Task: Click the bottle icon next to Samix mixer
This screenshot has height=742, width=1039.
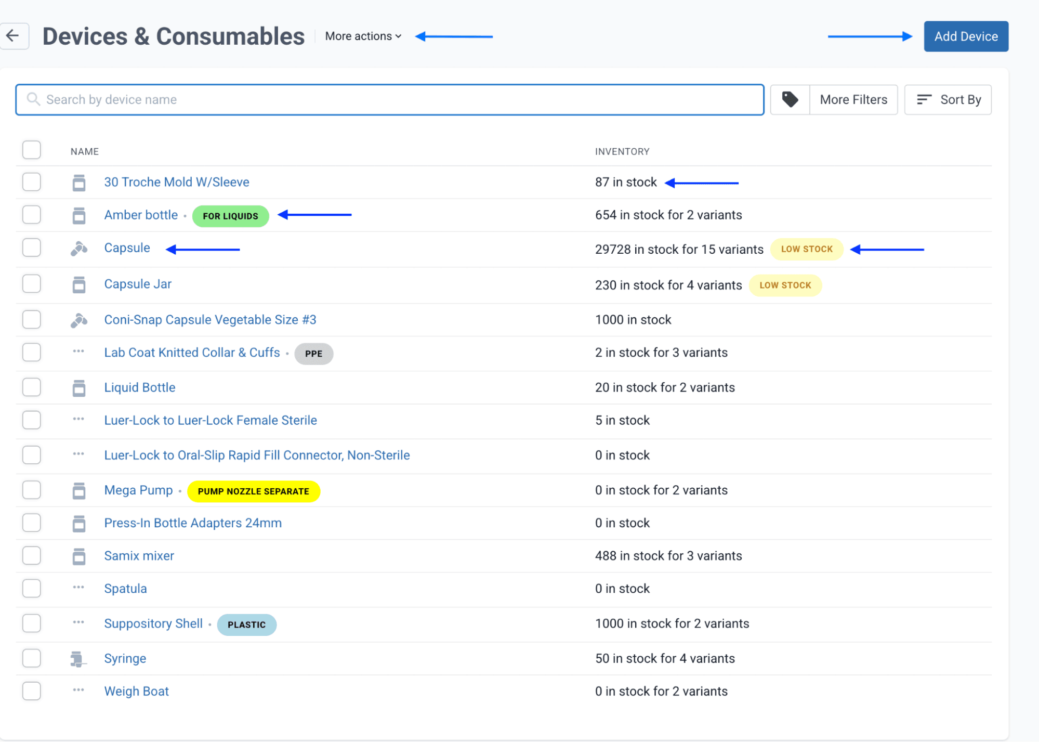Action: 78,556
